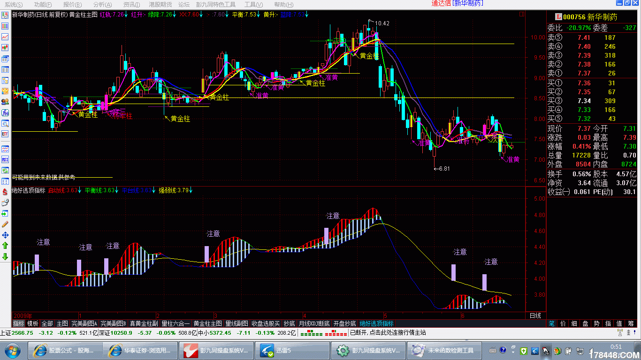The image size is (641, 360).
Task: Open 迅雷5 taskbar button
Action: point(291,350)
